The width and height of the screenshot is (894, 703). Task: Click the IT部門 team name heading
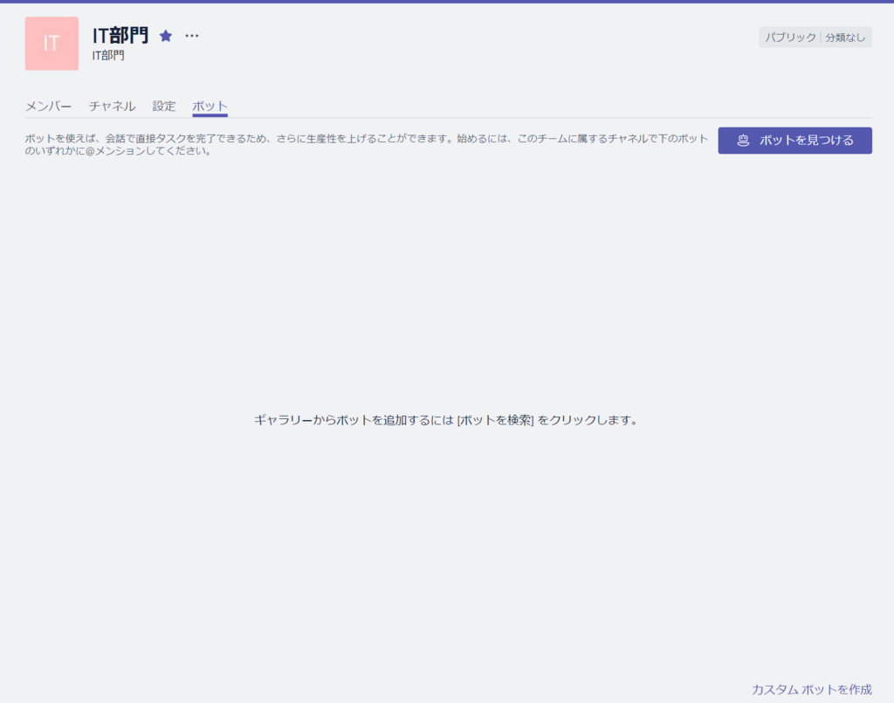[120, 35]
